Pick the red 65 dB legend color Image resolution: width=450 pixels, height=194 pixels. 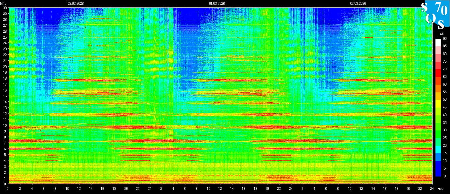(x=438, y=73)
